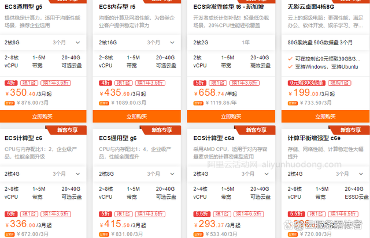This screenshot has height=238, width=370.
Task: Click the ¥336.00 /3月起 price
Action: click(28, 224)
